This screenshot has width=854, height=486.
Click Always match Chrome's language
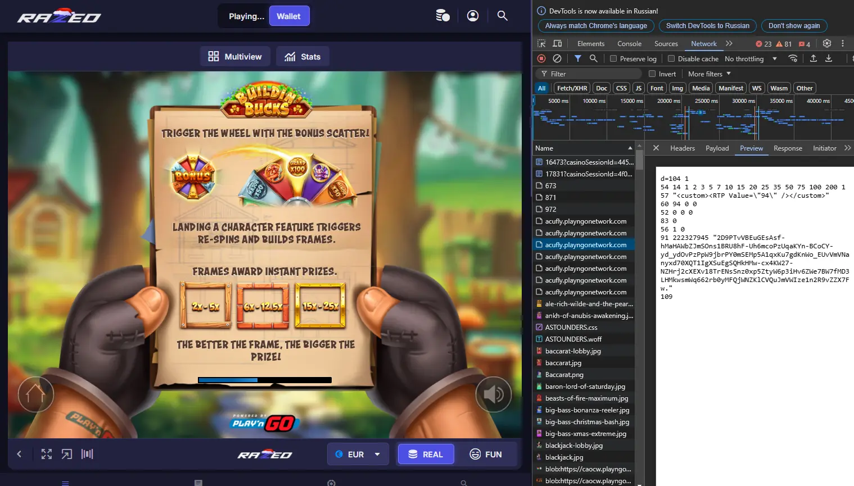pos(596,26)
